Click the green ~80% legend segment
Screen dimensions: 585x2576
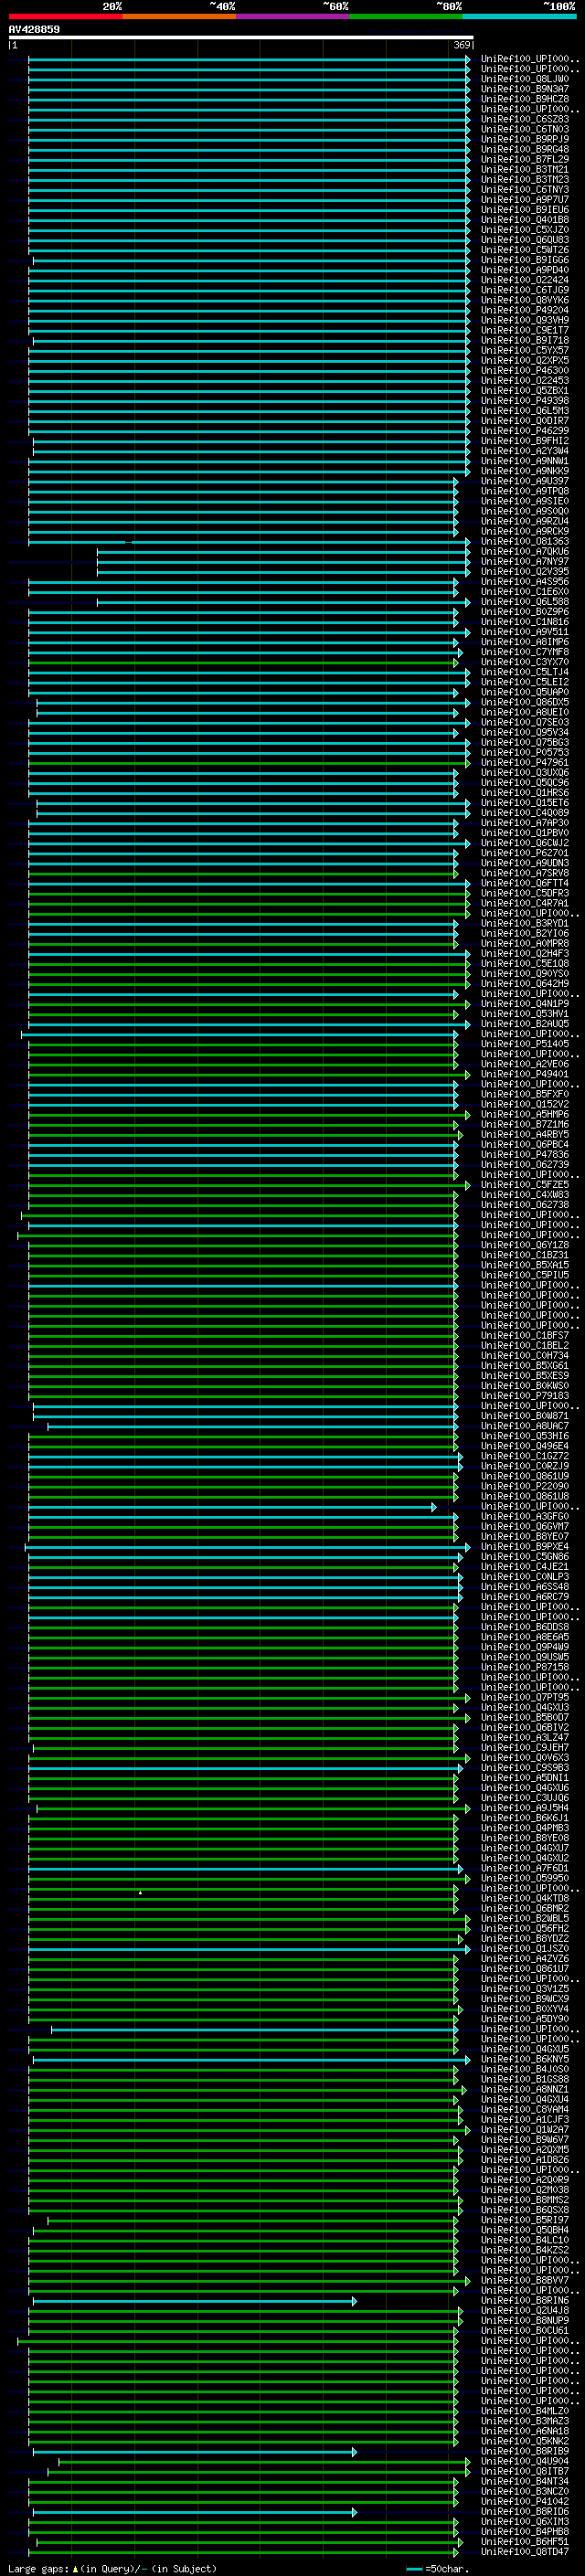tap(406, 16)
